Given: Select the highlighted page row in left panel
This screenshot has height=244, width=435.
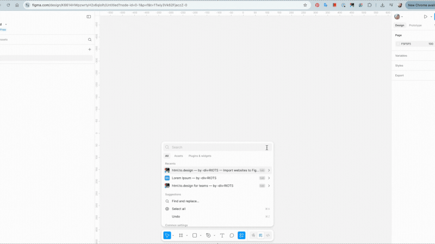Looking at the screenshot, I should point(46,58).
